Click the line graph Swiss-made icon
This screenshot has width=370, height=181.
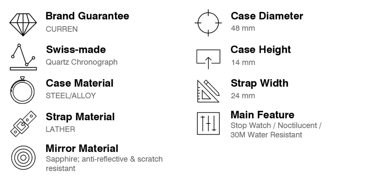pos(23,57)
